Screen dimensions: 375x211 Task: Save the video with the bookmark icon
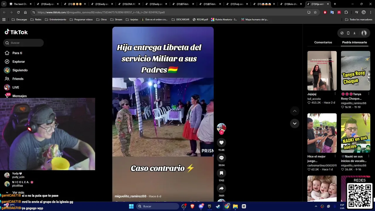(221, 173)
